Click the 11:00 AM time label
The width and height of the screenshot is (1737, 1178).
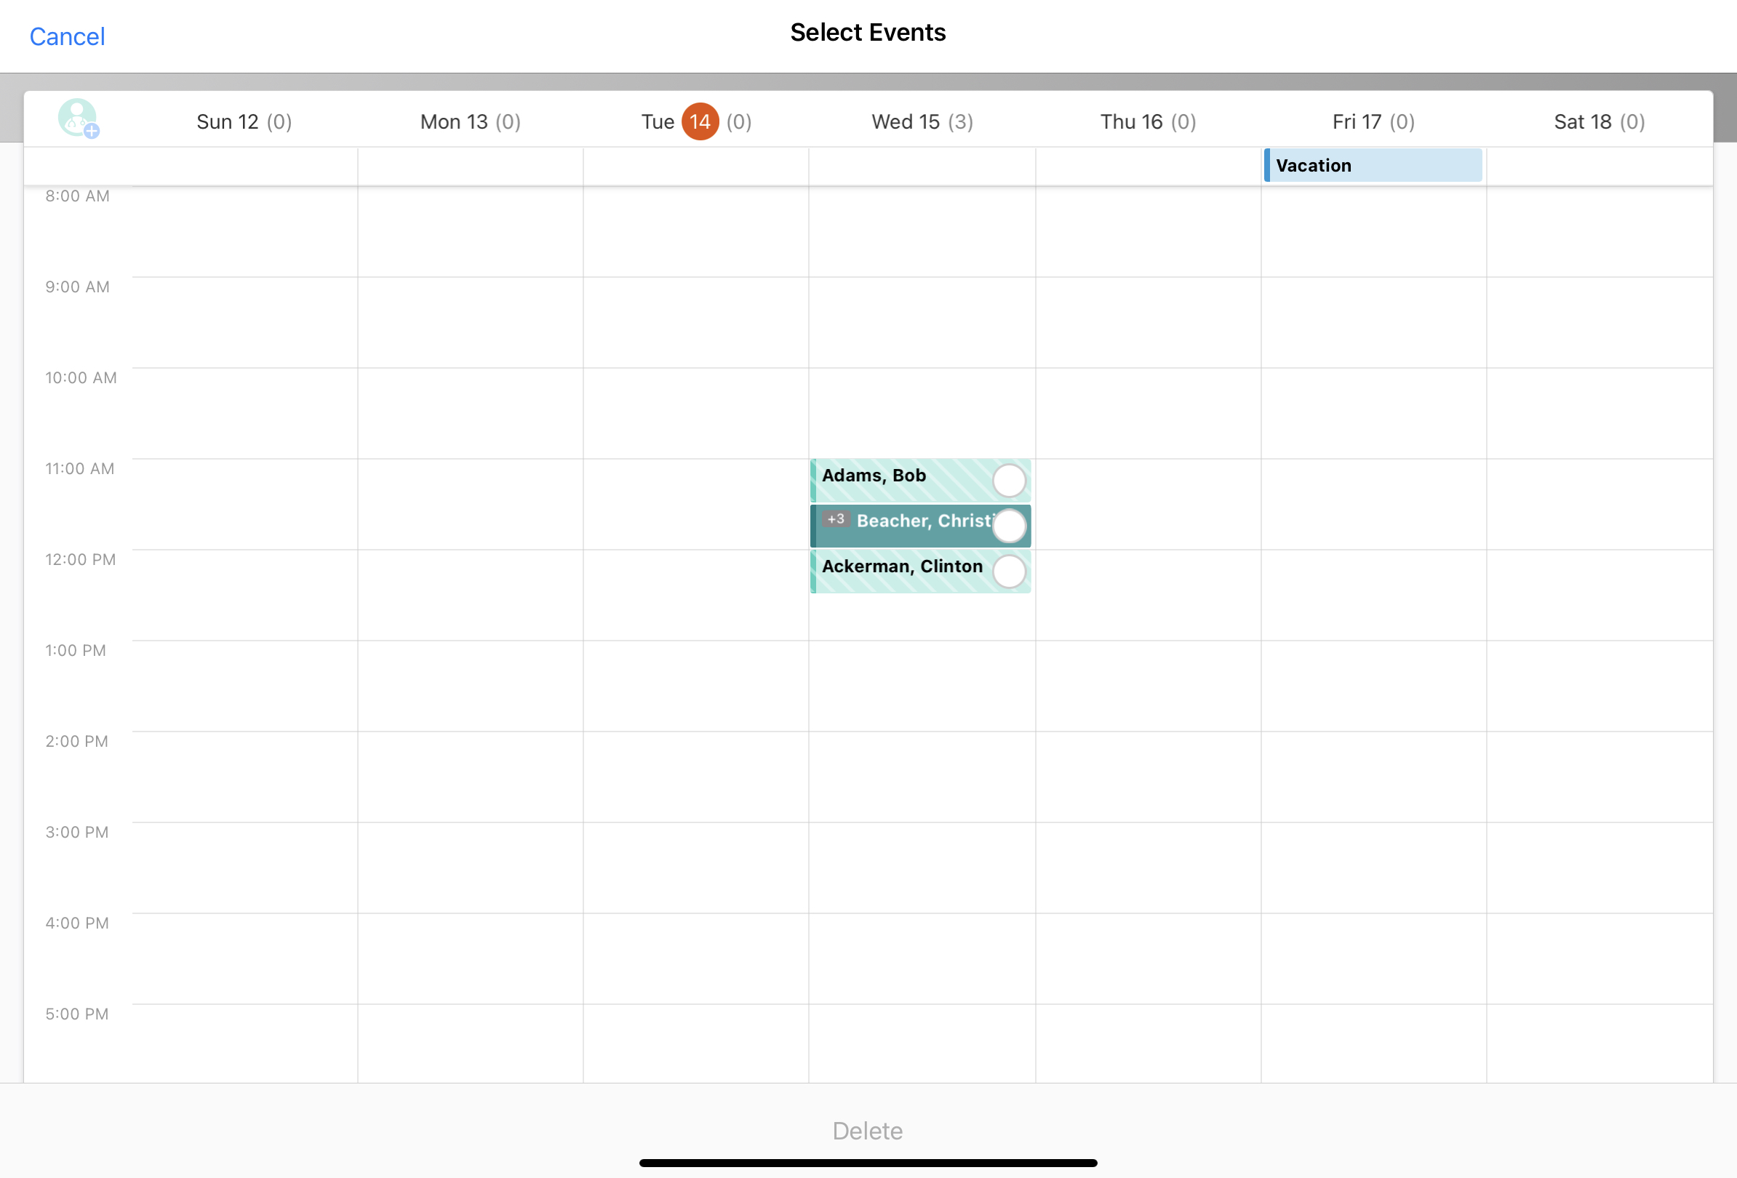pos(79,468)
